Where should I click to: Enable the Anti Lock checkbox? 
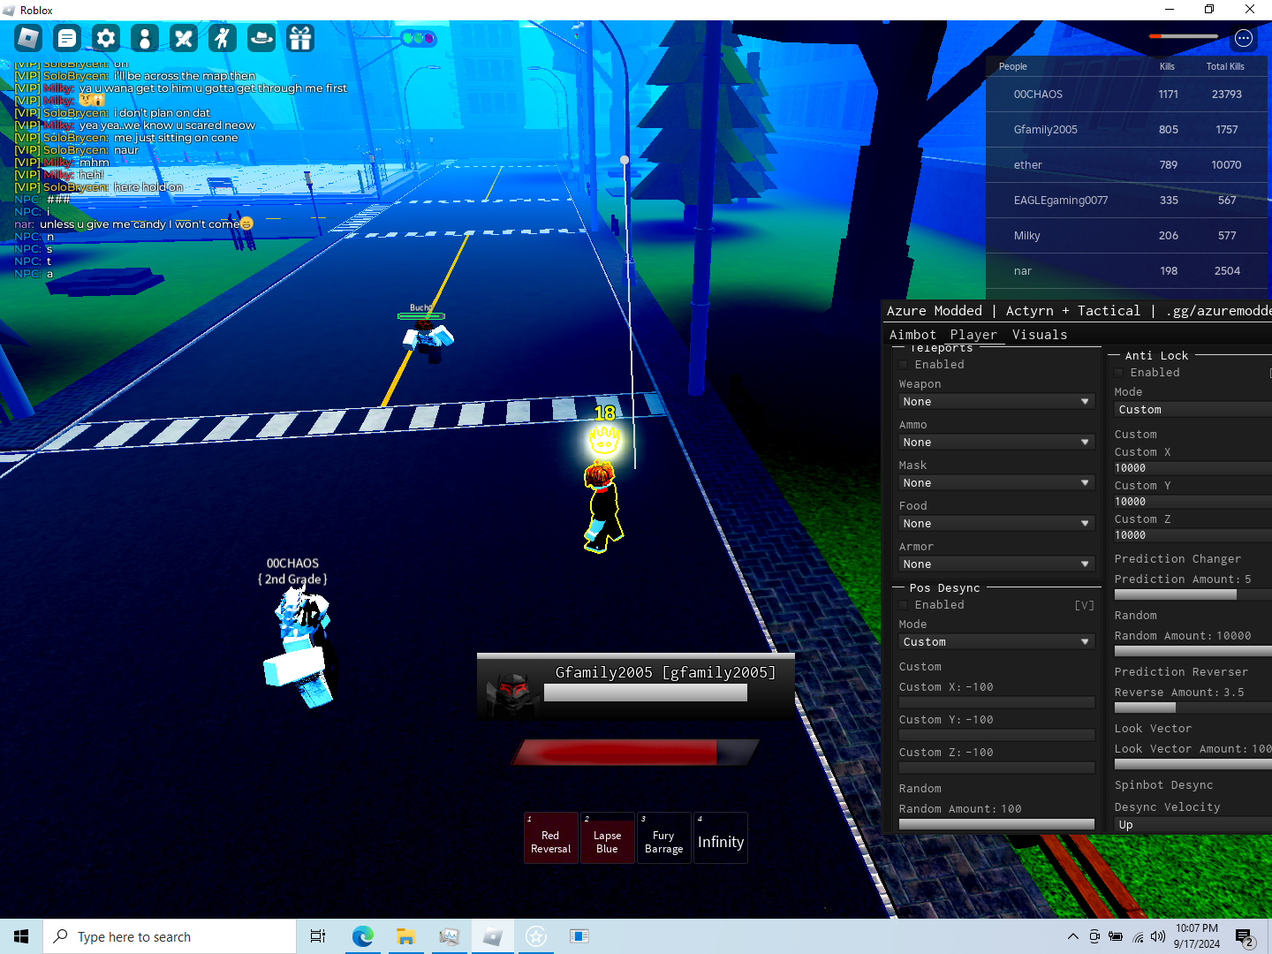1119,373
